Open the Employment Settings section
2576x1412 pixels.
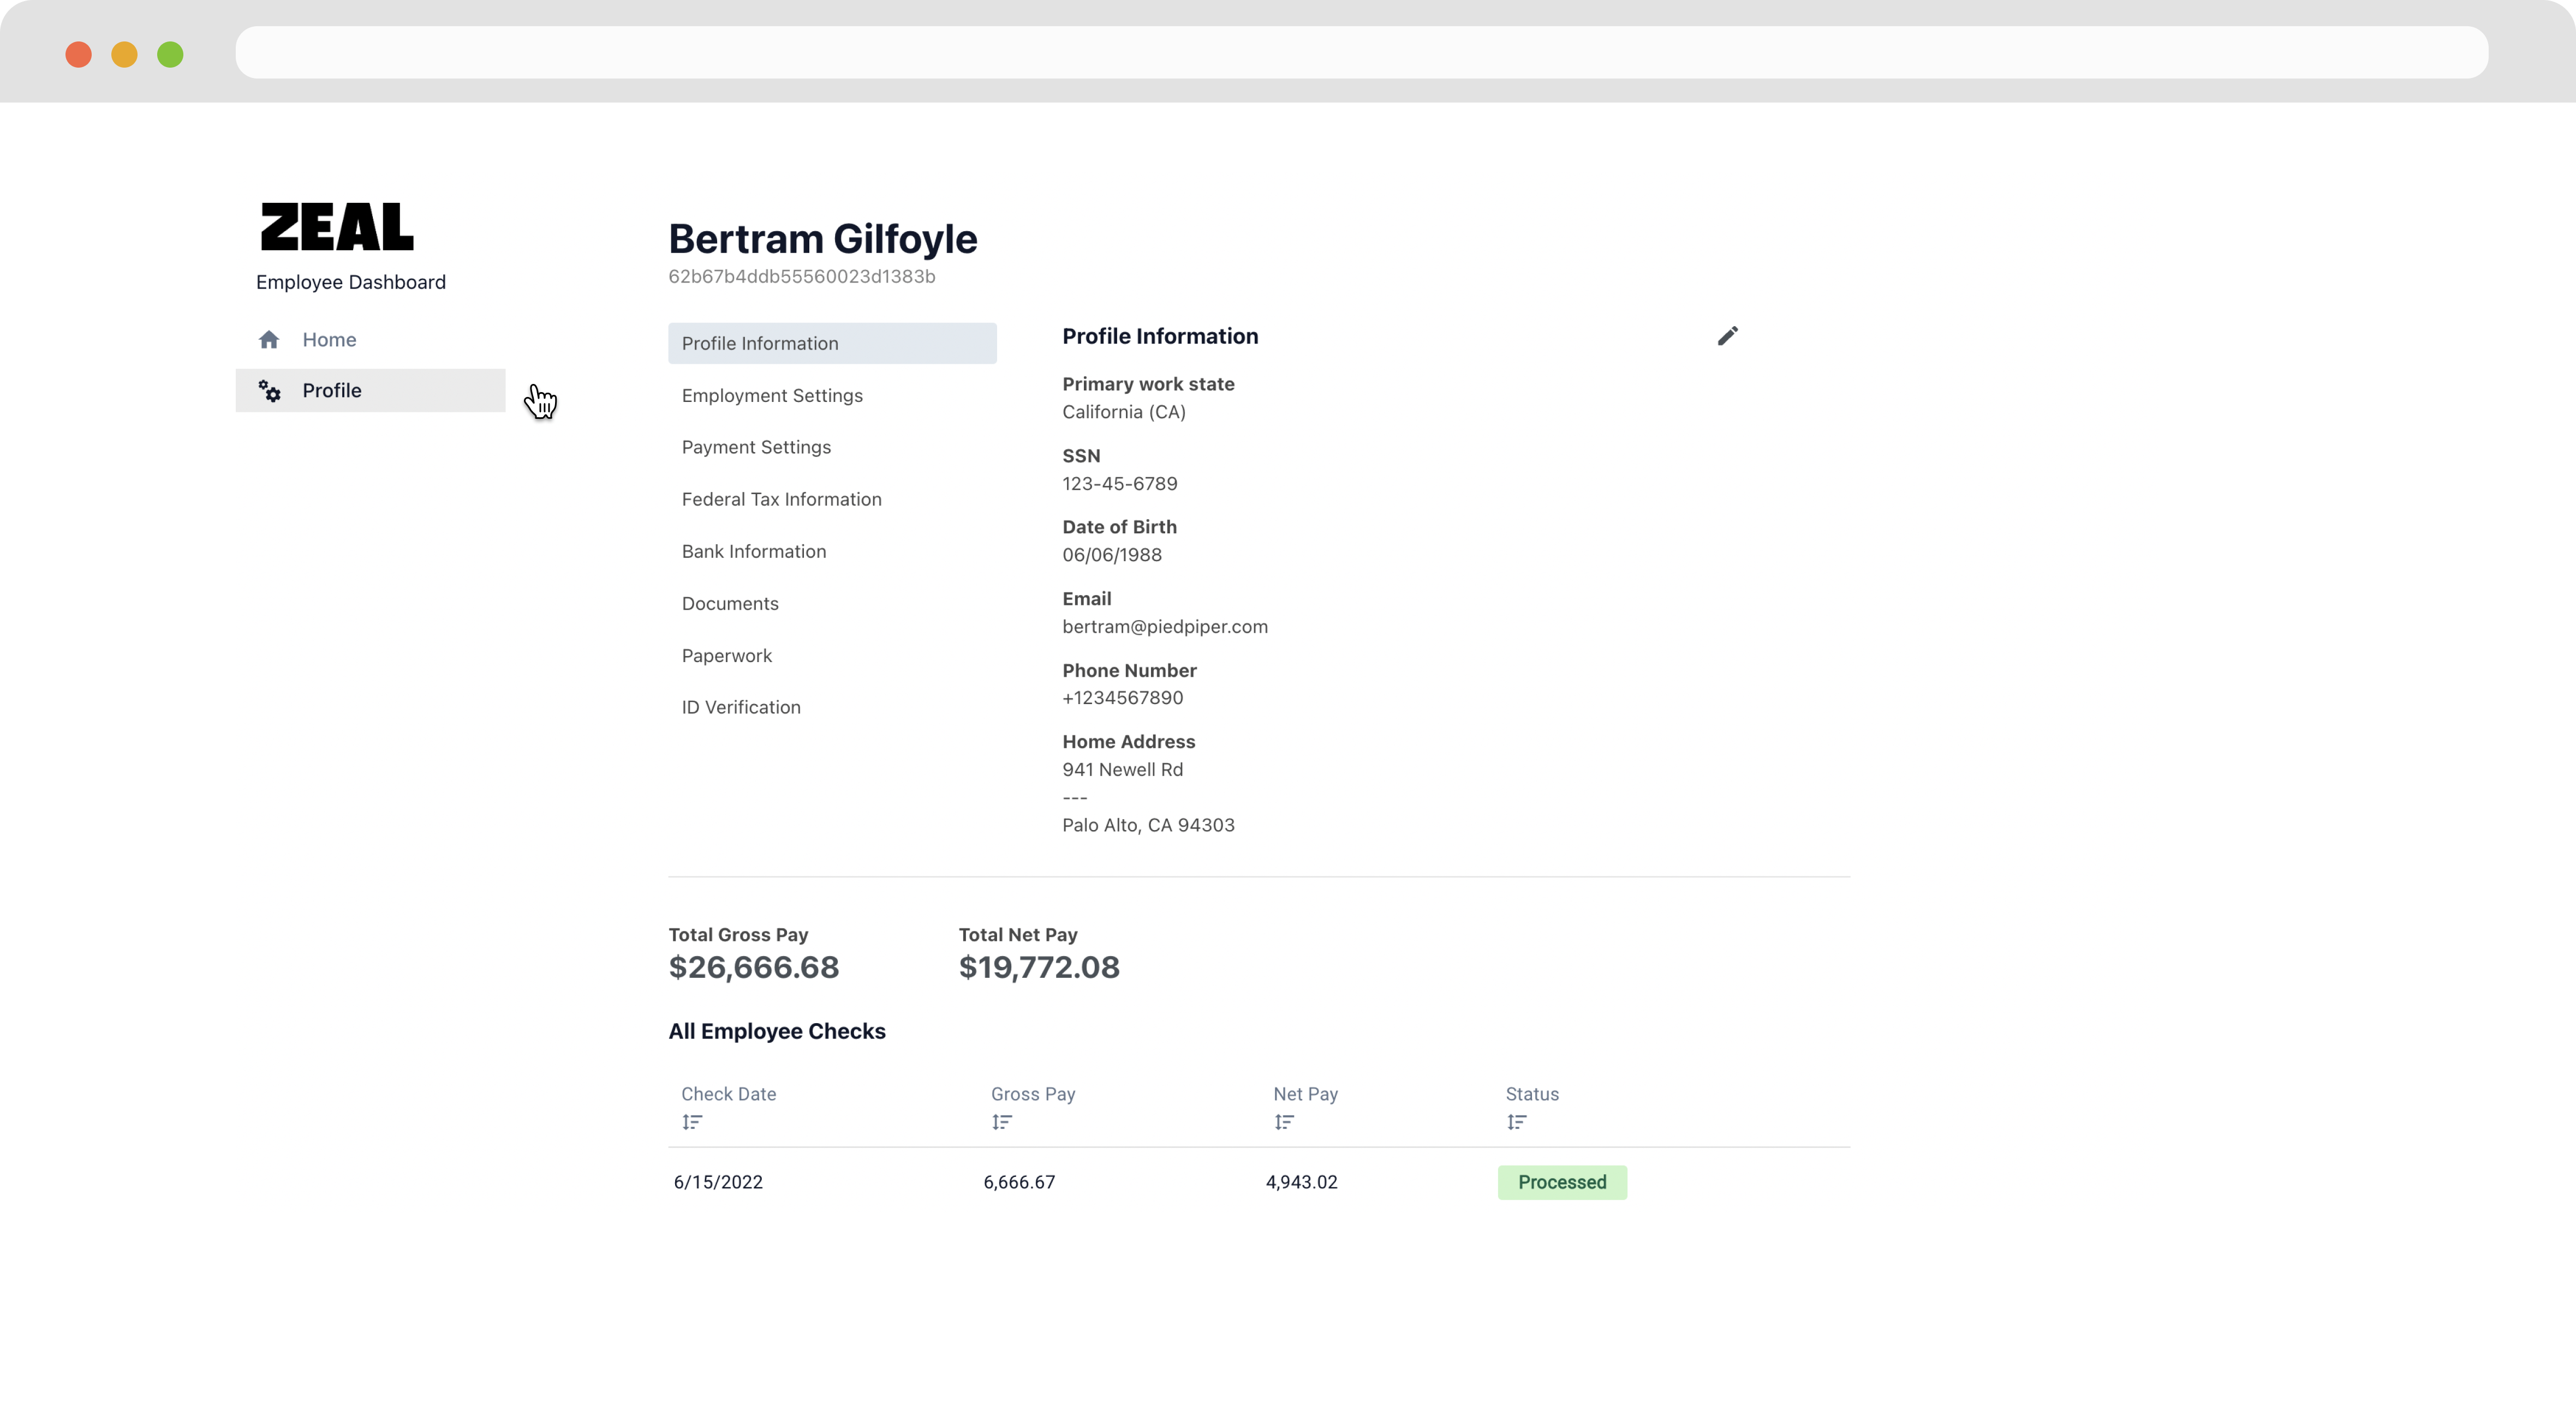(x=772, y=396)
